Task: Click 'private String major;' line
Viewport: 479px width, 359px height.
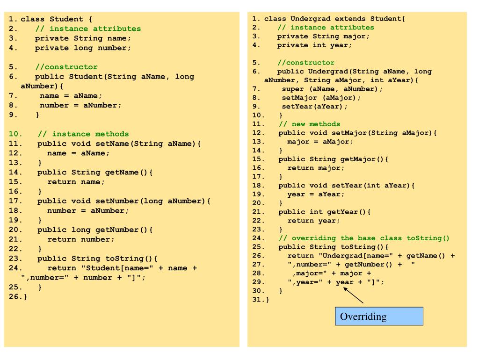Action: [323, 36]
